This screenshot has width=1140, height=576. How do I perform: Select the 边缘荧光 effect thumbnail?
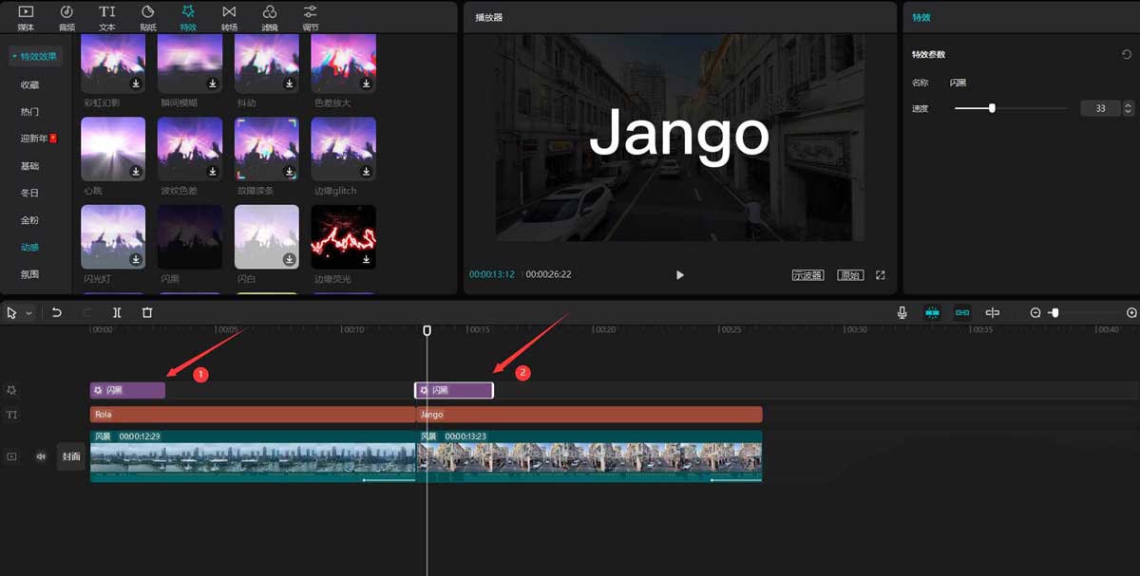[x=343, y=236]
